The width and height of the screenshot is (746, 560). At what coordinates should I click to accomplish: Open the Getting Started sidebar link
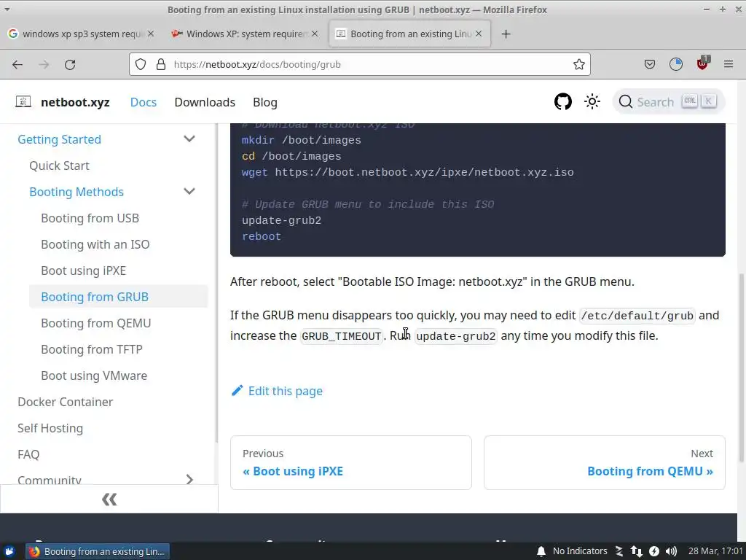pos(60,139)
